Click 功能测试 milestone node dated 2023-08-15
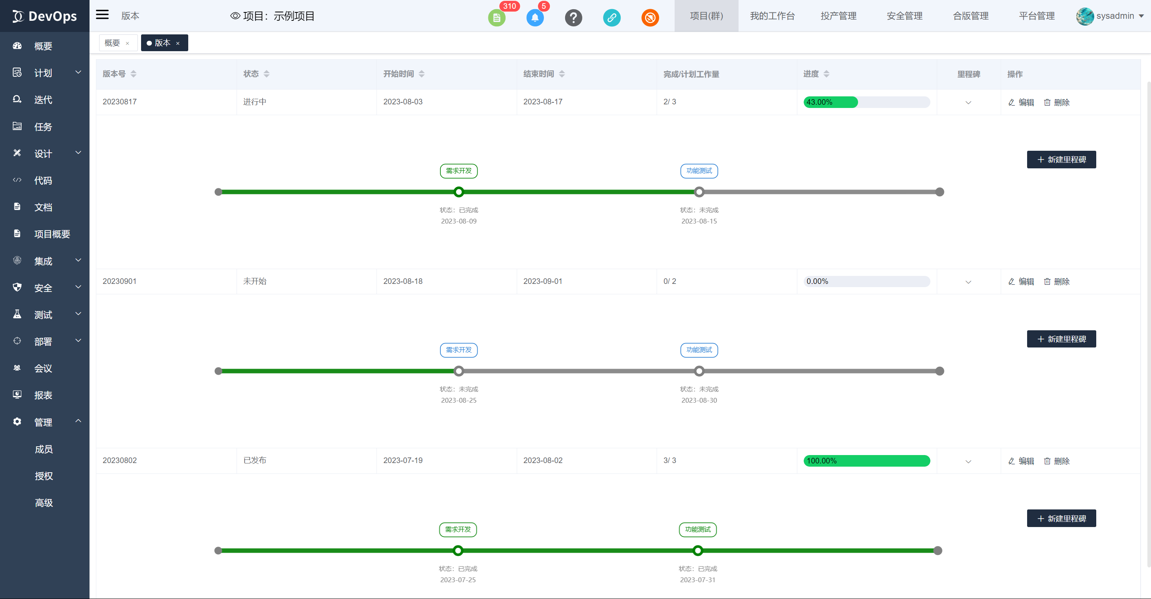1151x599 pixels. point(699,192)
